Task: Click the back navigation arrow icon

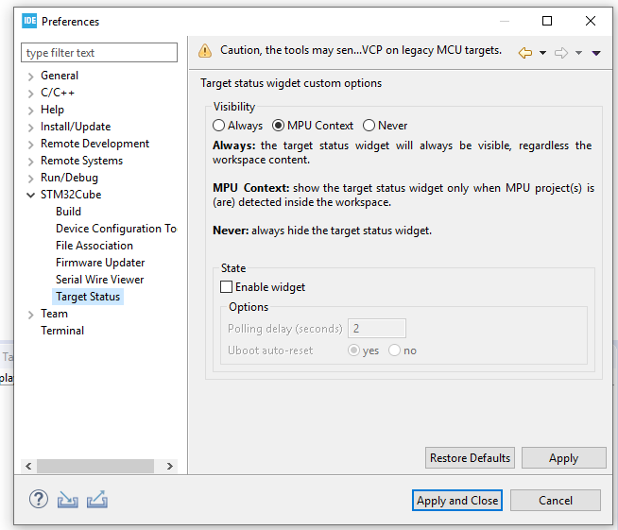Action: (x=525, y=52)
